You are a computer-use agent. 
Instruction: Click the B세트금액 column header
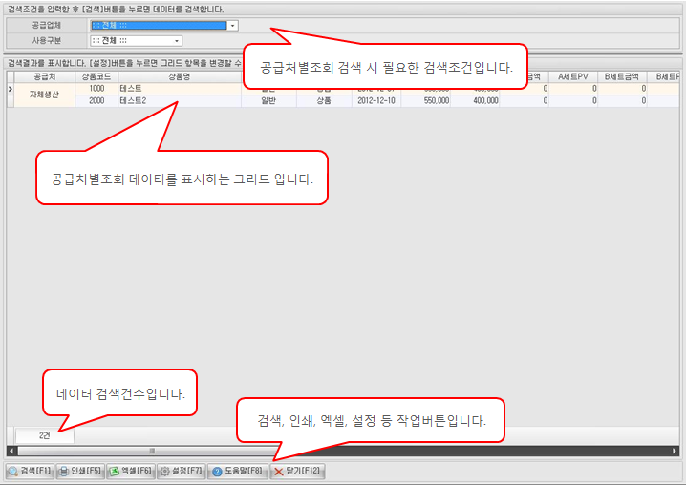[x=622, y=76]
